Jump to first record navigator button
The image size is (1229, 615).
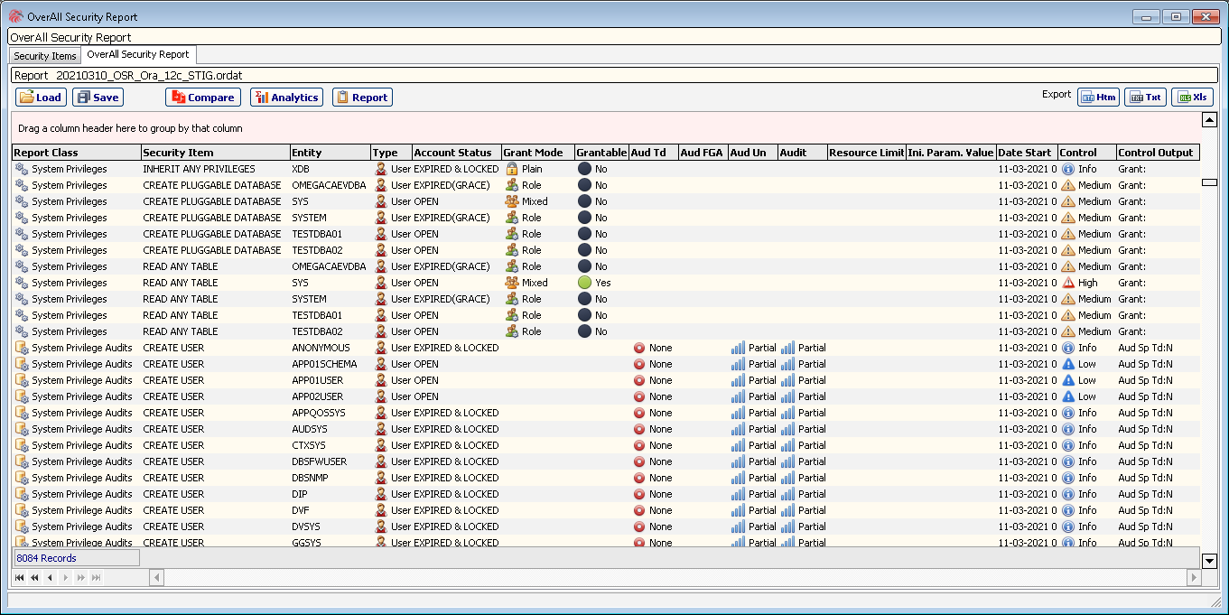pyautogui.click(x=20, y=577)
